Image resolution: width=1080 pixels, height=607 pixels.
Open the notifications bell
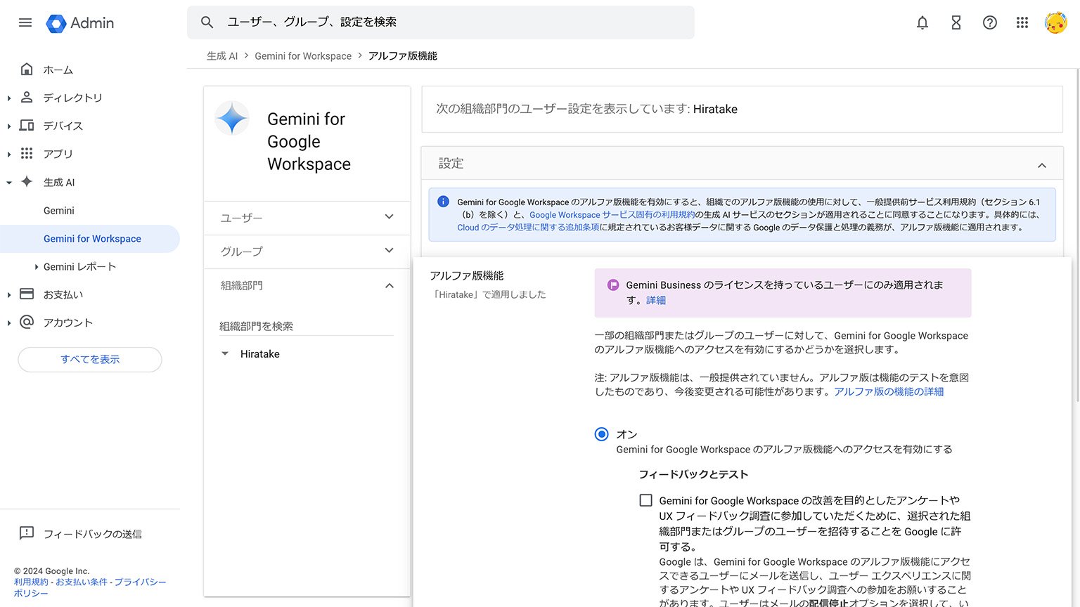click(922, 22)
